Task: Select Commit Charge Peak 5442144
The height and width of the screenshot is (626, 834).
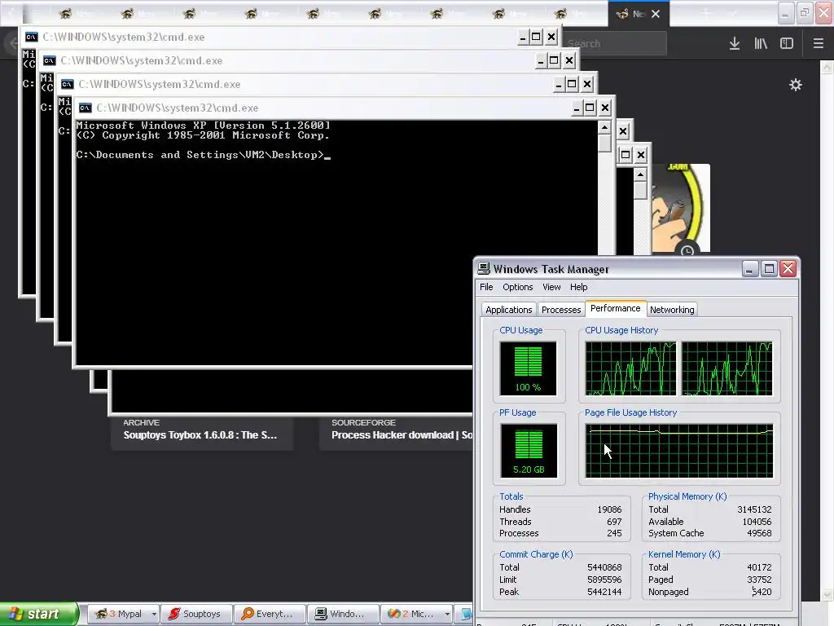Action: click(604, 592)
